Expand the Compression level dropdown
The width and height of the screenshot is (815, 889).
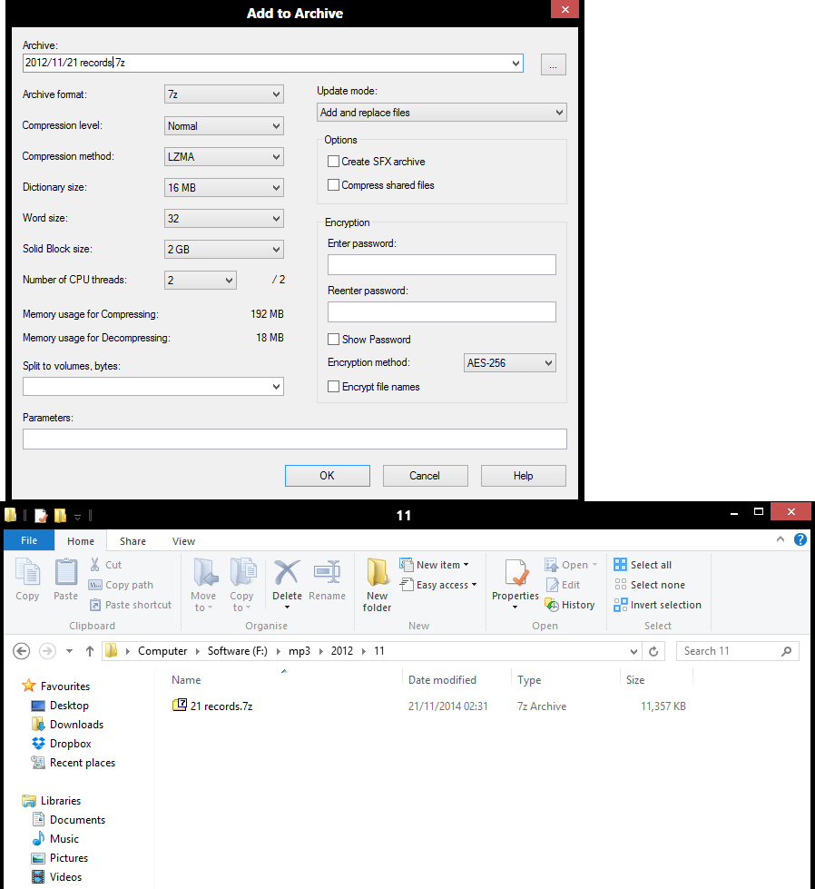224,126
